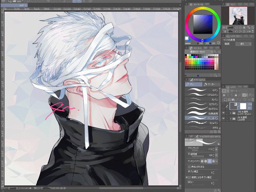Select the ペン sub tool group tab
This screenshot has height=192, width=256.
tap(194, 84)
